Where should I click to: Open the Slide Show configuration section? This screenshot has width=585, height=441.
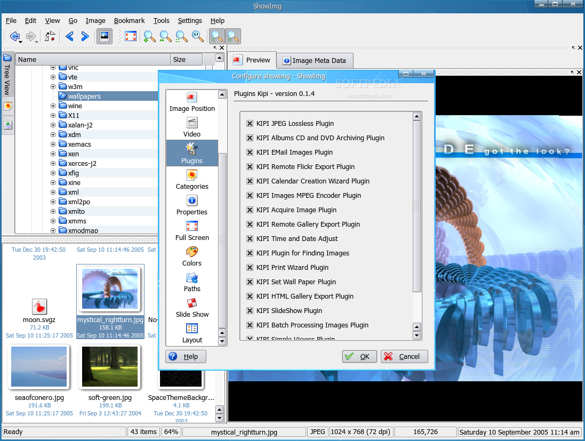[x=192, y=308]
